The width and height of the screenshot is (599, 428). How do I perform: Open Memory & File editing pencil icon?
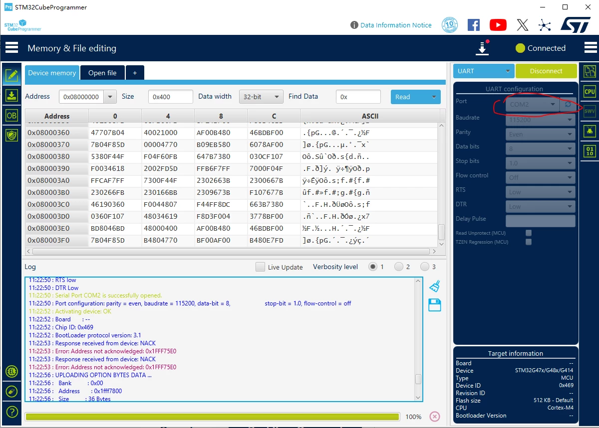tap(11, 76)
